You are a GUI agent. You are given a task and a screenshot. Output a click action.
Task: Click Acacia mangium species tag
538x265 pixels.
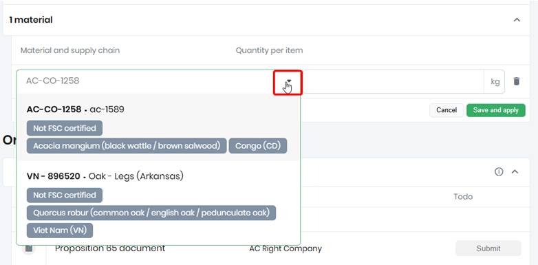coord(127,146)
